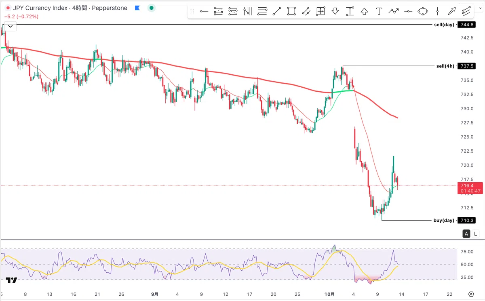Click the Pepperstone broker label
This screenshot has height=301, width=485.
tap(110, 8)
